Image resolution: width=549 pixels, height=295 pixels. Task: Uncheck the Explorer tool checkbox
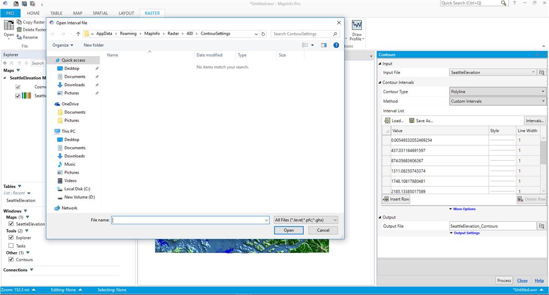tap(11, 238)
